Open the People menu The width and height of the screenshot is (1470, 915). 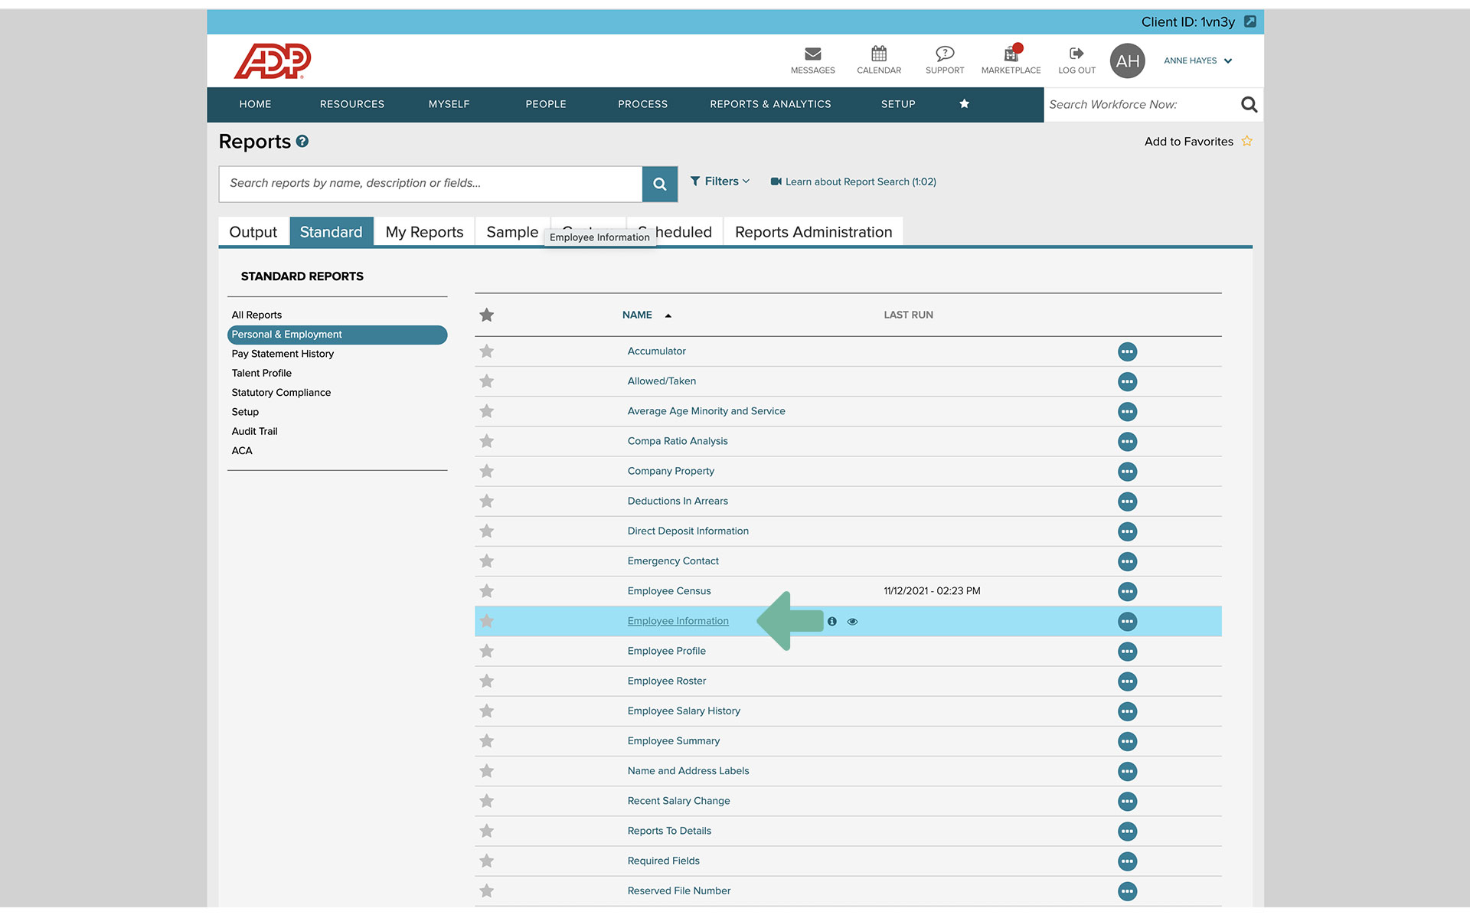pyautogui.click(x=546, y=104)
